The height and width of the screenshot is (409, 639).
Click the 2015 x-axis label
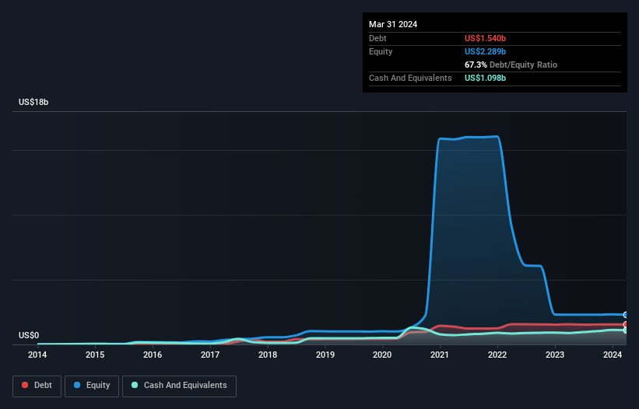(x=94, y=355)
